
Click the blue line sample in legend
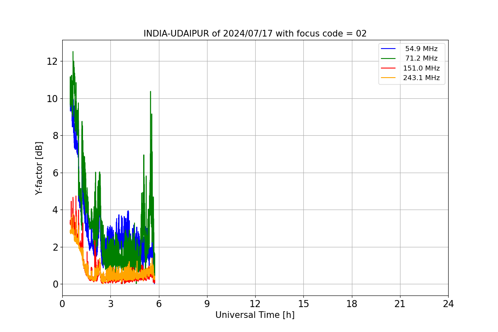(388, 49)
